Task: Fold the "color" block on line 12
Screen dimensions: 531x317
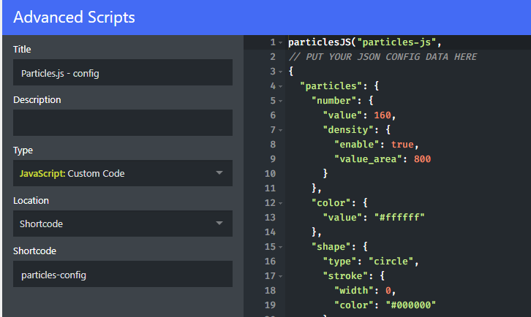Action: click(280, 203)
